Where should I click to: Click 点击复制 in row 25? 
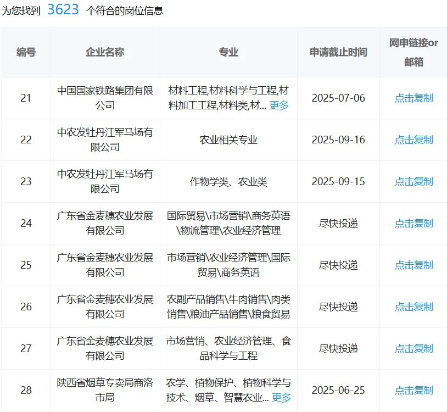(x=414, y=265)
